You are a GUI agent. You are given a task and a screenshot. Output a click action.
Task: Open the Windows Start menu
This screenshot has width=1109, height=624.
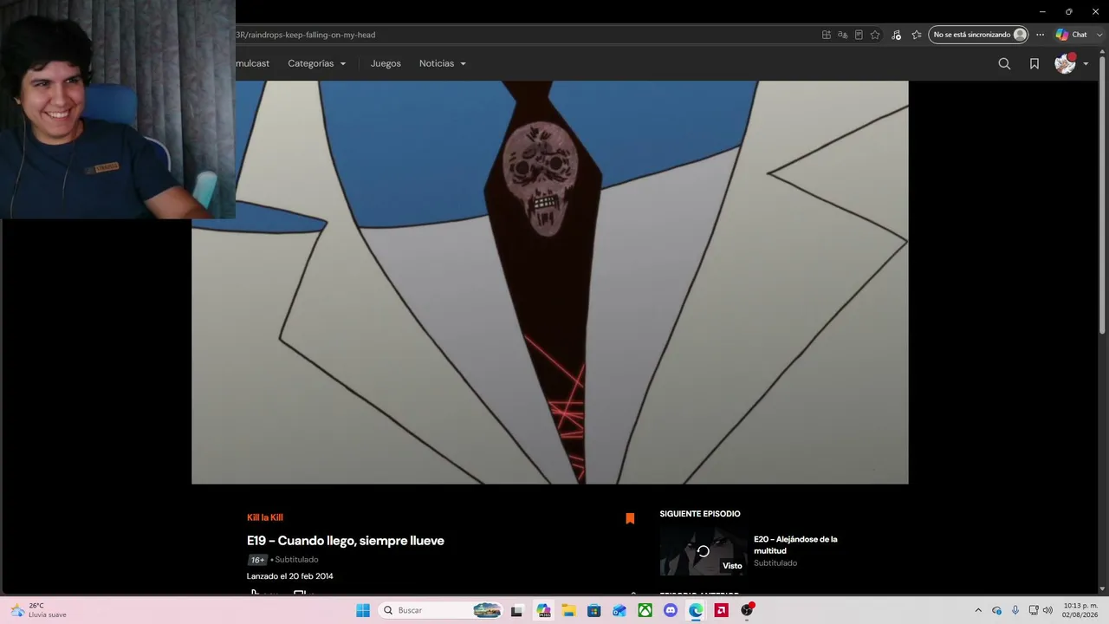point(363,610)
